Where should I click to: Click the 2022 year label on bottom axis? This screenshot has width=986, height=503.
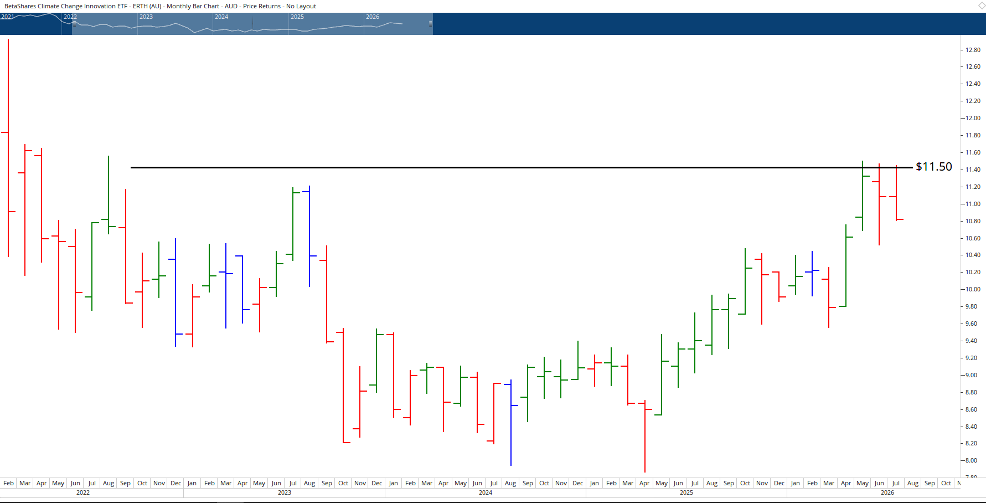pyautogui.click(x=83, y=492)
